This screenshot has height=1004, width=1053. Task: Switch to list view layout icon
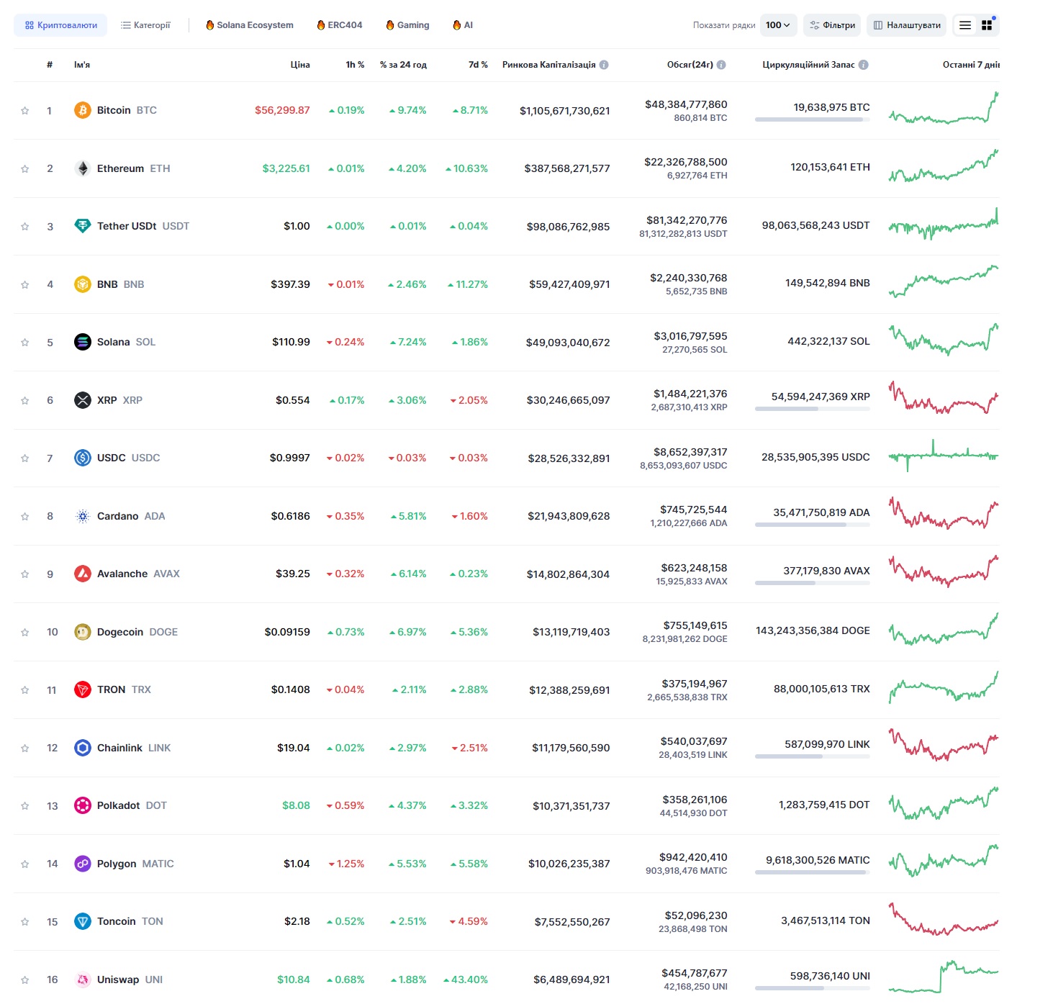pos(965,25)
